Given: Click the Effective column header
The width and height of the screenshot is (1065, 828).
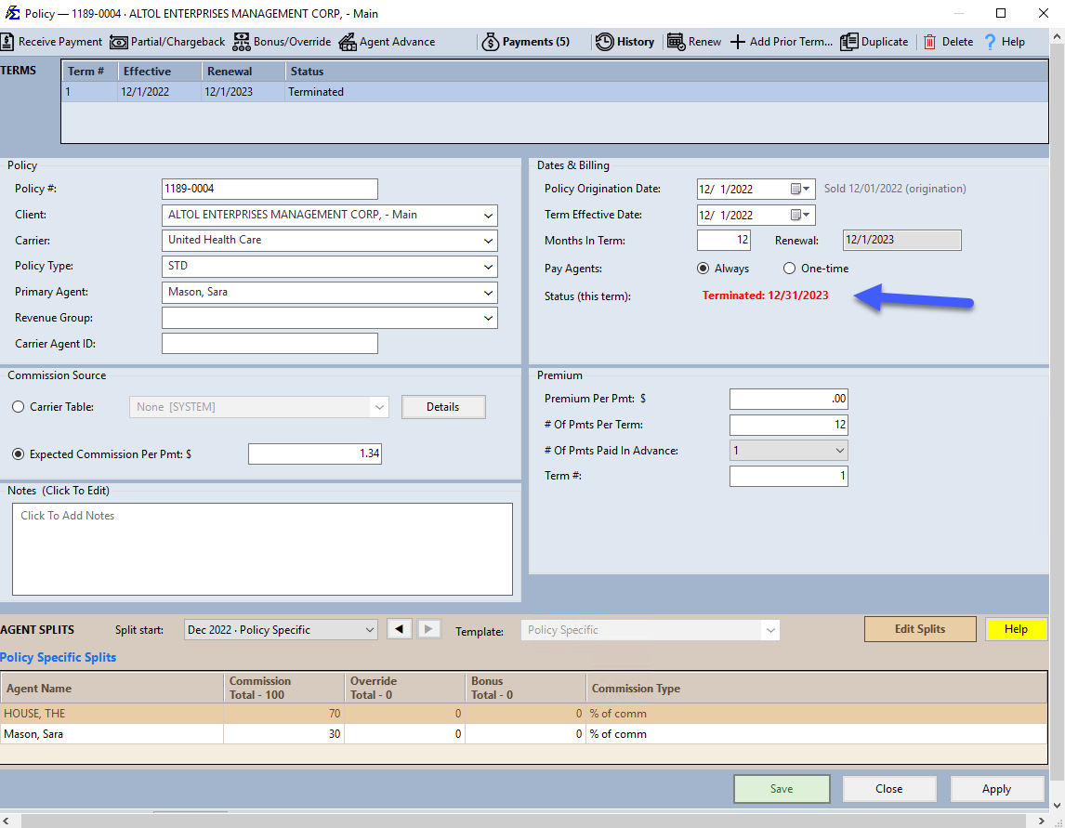Looking at the screenshot, I should click(x=160, y=72).
